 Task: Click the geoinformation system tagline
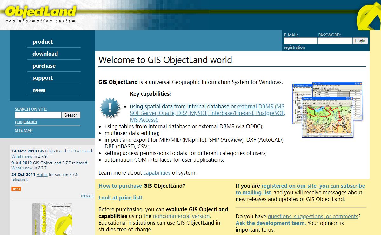[x=40, y=21]
